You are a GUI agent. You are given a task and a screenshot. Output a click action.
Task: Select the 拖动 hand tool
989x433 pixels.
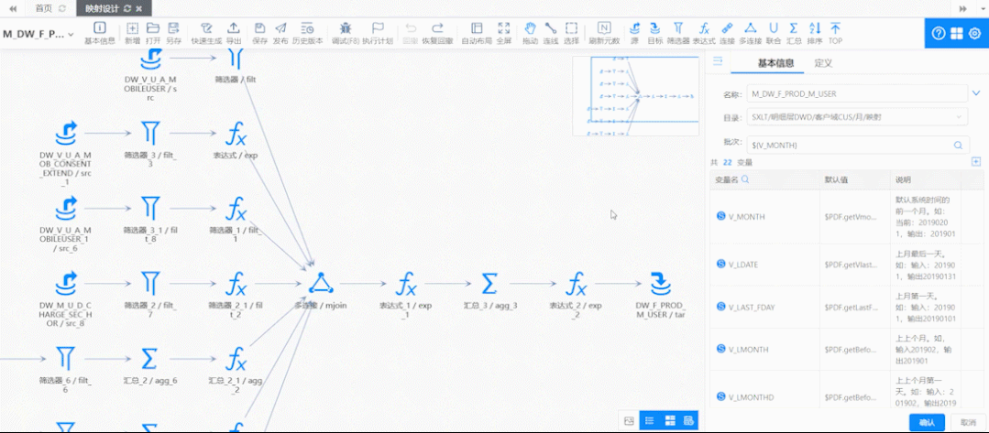pos(531,33)
